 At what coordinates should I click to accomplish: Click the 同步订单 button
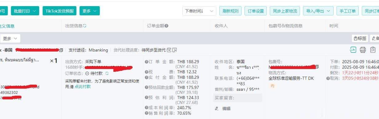coord(371,11)
